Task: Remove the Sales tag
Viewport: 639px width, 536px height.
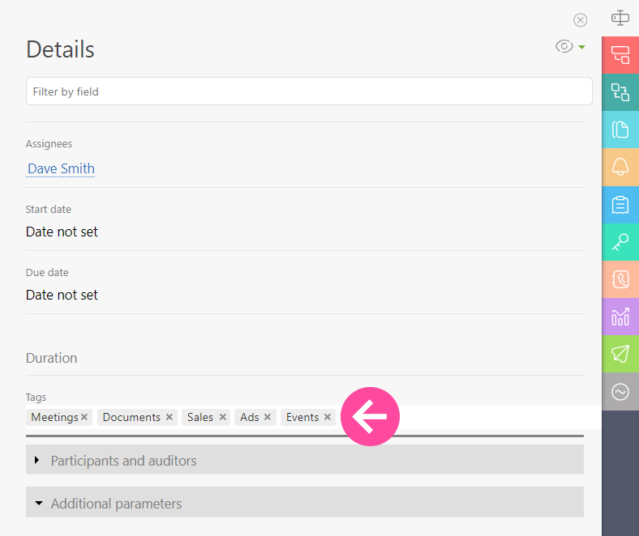Action: click(x=223, y=417)
